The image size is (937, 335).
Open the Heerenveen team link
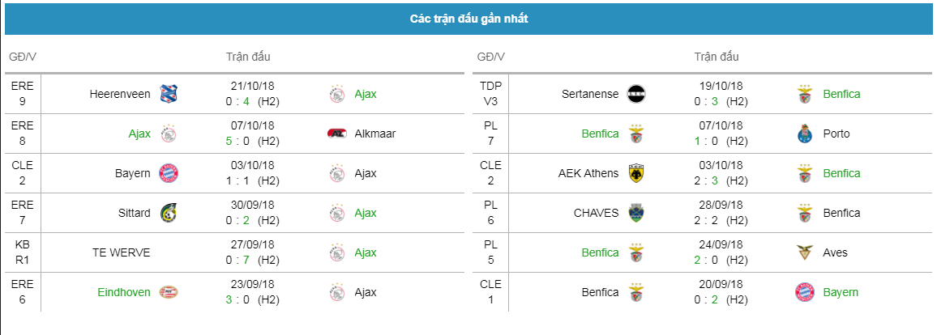click(120, 94)
